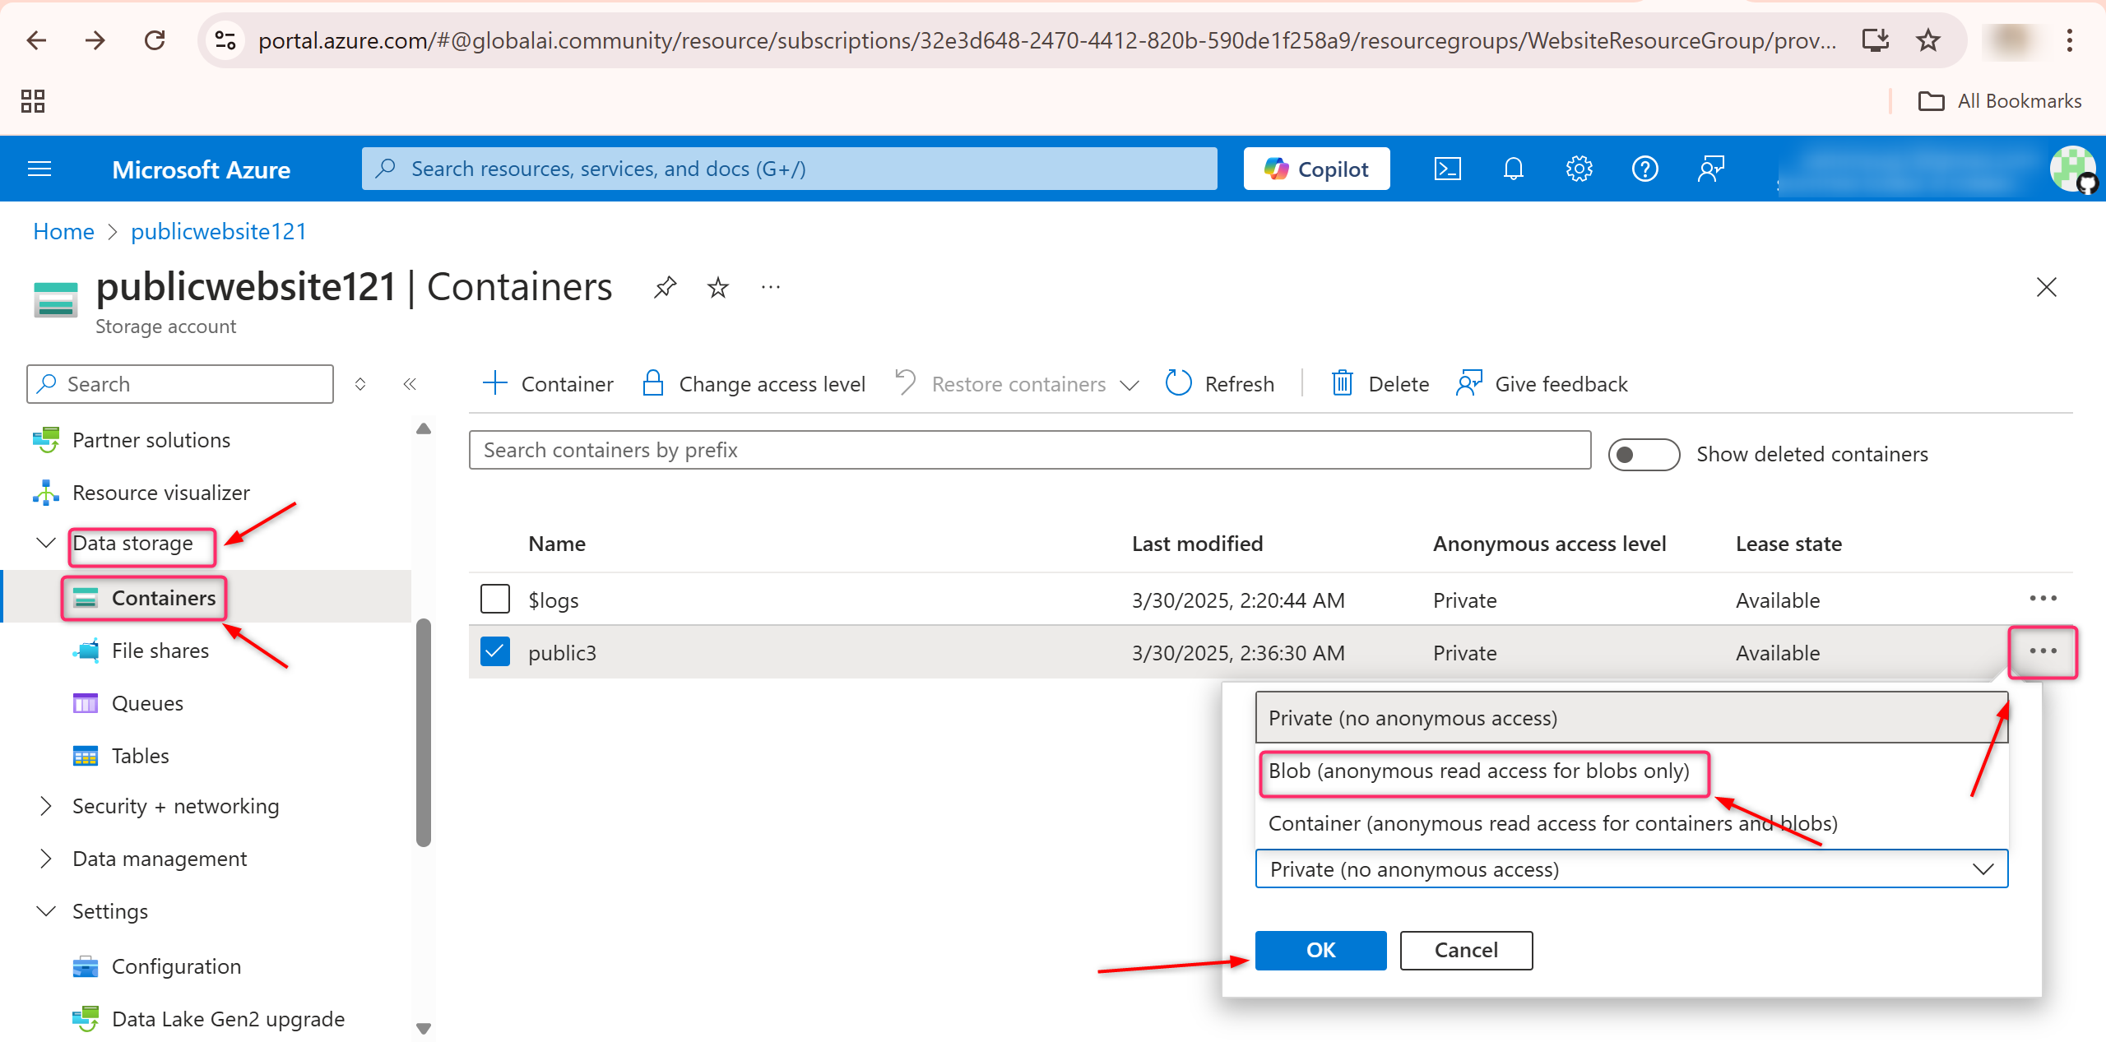Open Copilot in the Azure header
This screenshot has height=1042, width=2106.
pyautogui.click(x=1316, y=169)
